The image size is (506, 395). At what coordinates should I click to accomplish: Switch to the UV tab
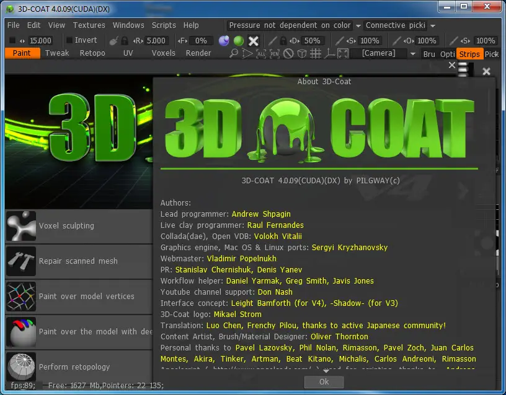[x=128, y=53]
